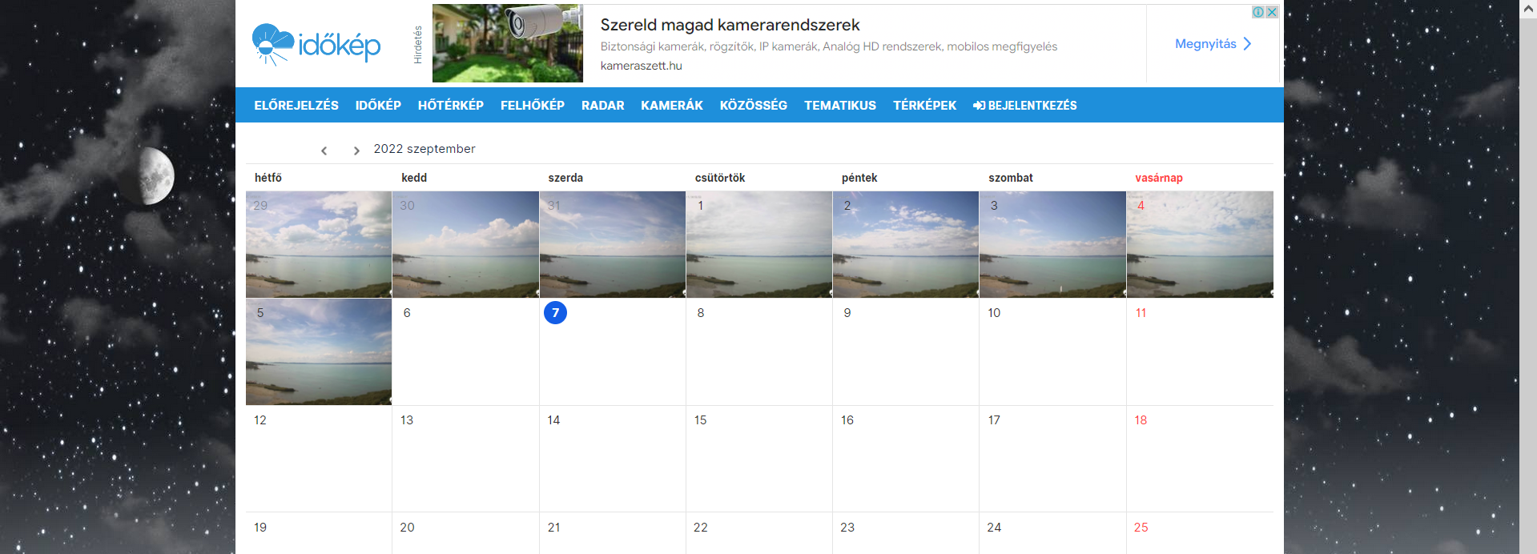This screenshot has width=1537, height=554.
Task: Click the kameraszett.hu ad link
Action: coord(642,66)
